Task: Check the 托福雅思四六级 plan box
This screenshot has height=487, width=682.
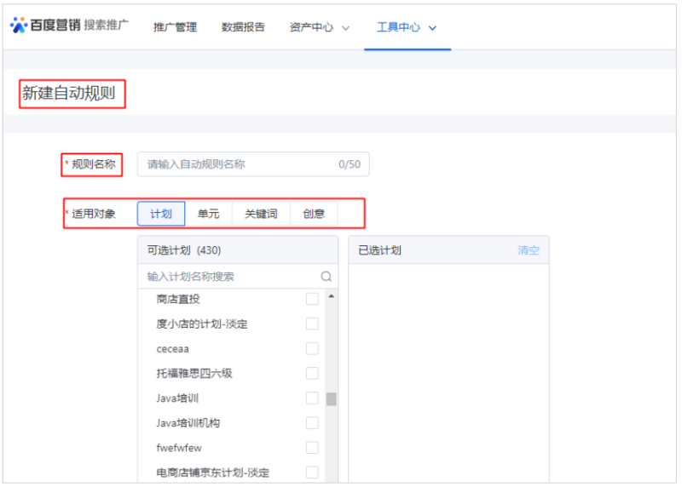Action: coord(312,373)
